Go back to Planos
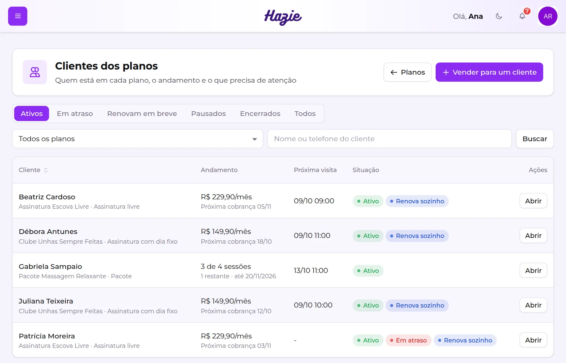Viewport: 566px width, 363px height. [x=407, y=72]
